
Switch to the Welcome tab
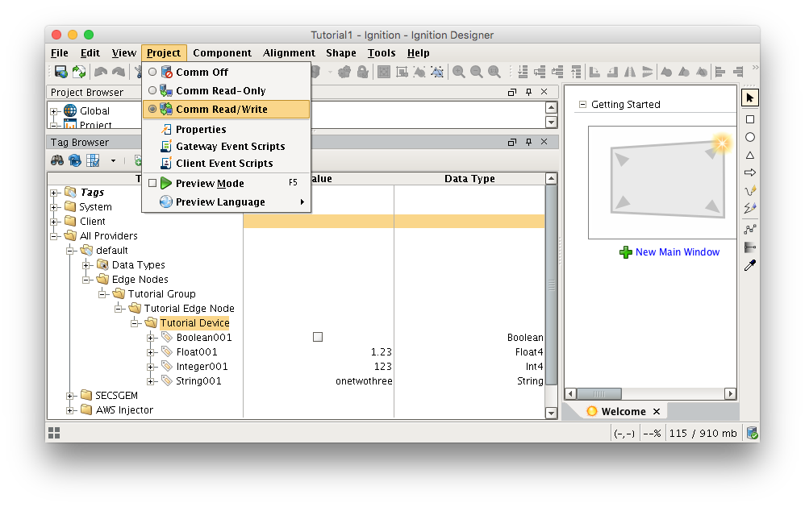[623, 411]
